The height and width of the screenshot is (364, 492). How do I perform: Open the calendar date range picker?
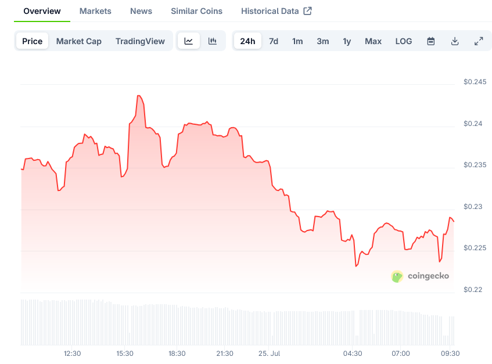[431, 41]
